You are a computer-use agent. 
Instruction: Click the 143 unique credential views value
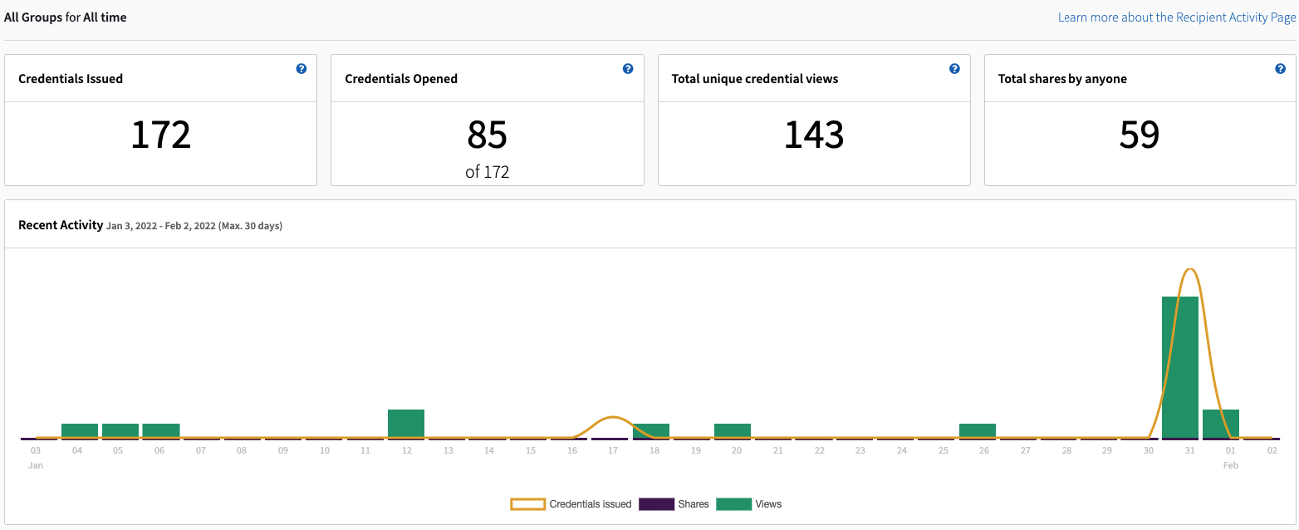[x=814, y=135]
